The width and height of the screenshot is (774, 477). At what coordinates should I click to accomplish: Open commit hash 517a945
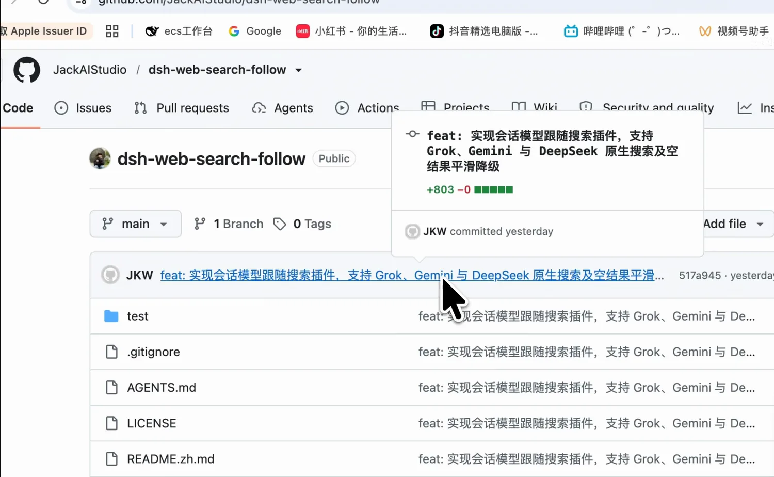point(700,275)
